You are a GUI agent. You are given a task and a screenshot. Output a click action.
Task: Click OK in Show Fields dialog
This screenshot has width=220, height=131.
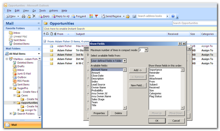(x=157, y=121)
